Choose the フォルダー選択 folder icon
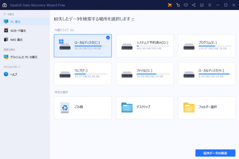Viewport: 239px width, 159px height. click(x=189, y=108)
